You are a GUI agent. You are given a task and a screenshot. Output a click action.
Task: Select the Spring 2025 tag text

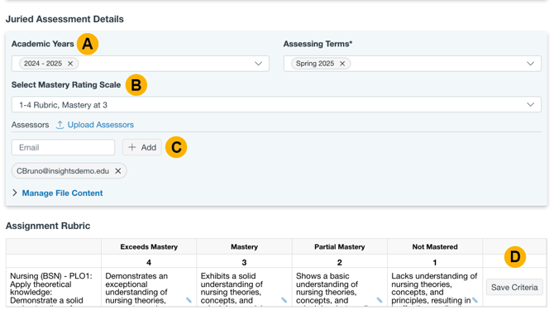tap(315, 64)
